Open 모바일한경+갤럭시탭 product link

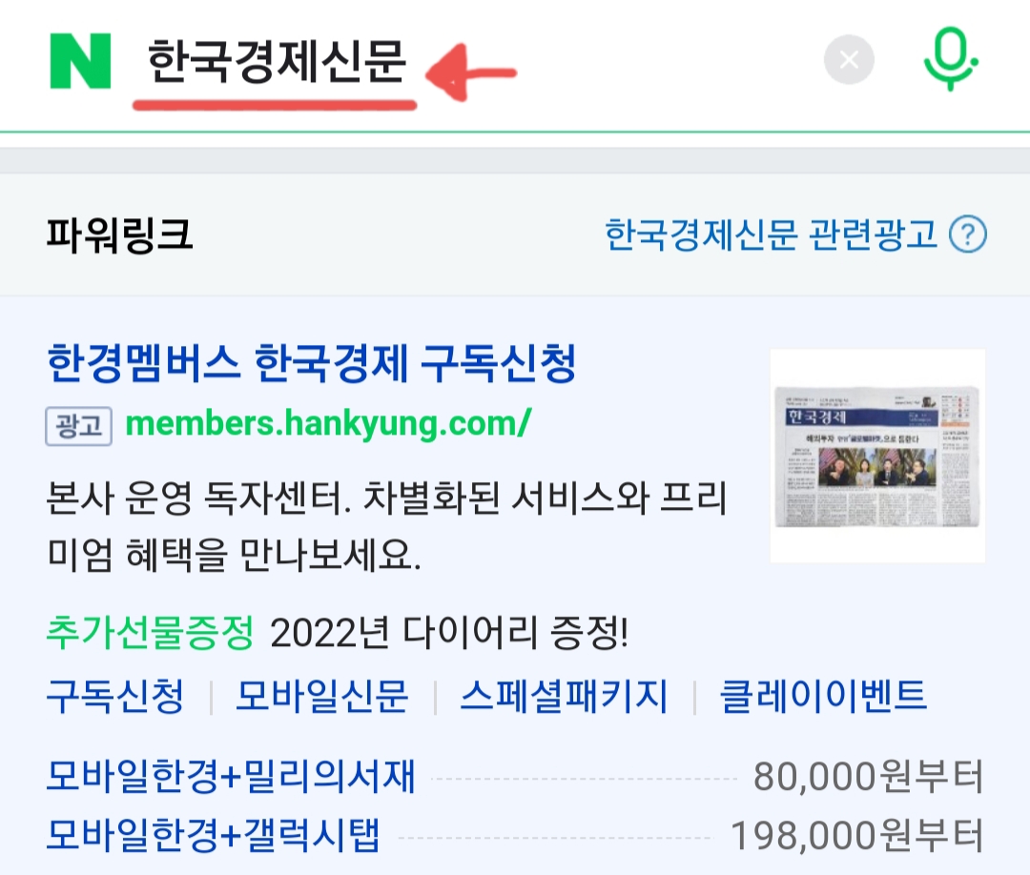[x=213, y=836]
